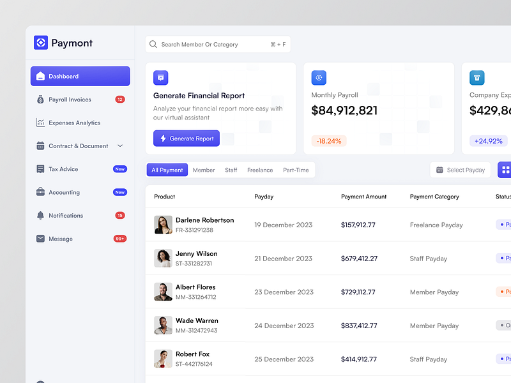Screen dimensions: 511x383
Task: Click the Message envelope icon
Action: (40, 238)
